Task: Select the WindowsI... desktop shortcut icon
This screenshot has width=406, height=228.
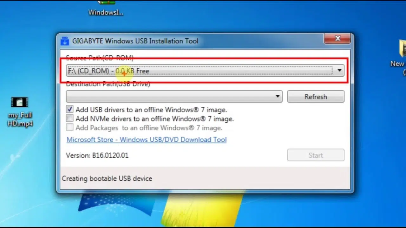Action: pos(106,3)
